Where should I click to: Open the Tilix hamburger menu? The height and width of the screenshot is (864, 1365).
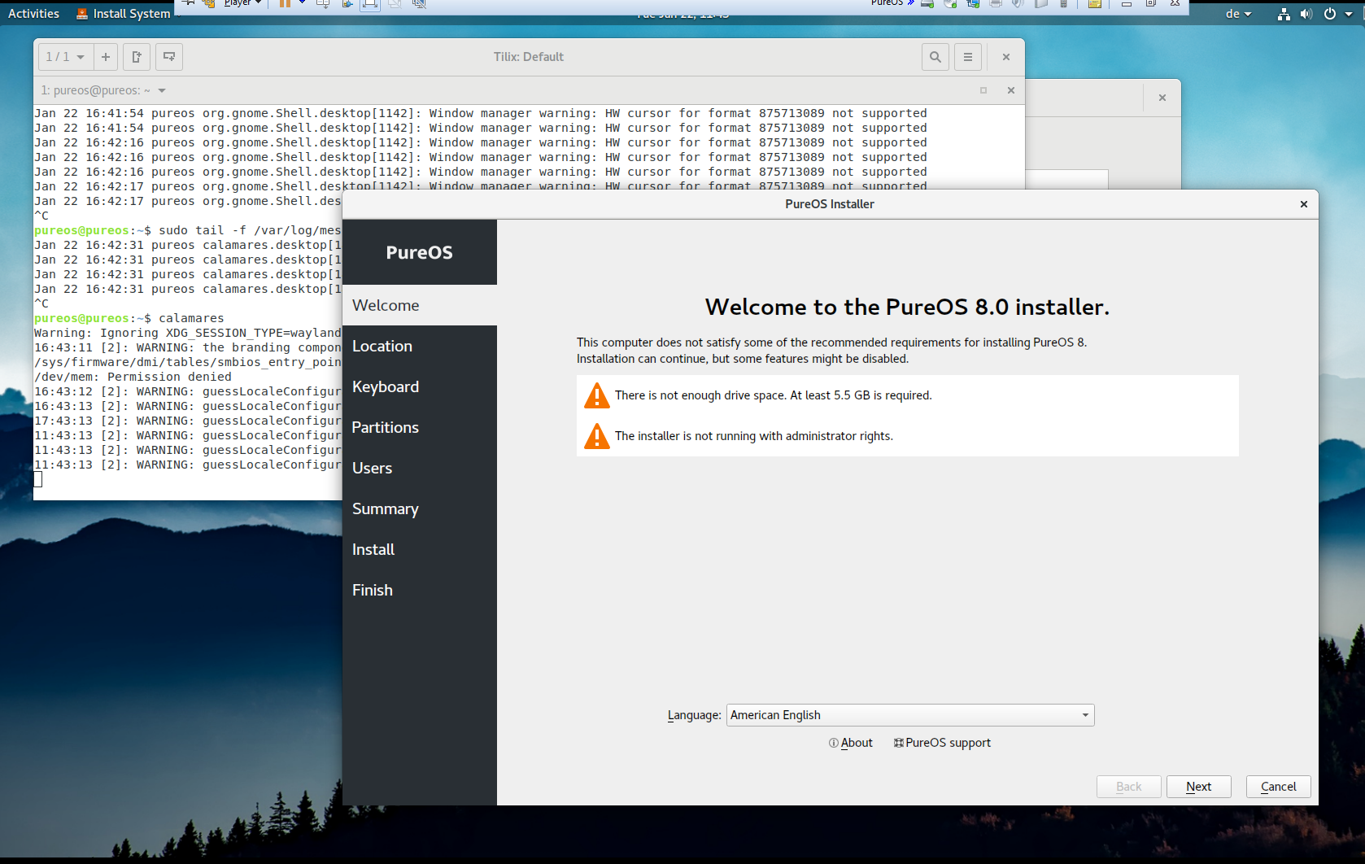tap(967, 57)
